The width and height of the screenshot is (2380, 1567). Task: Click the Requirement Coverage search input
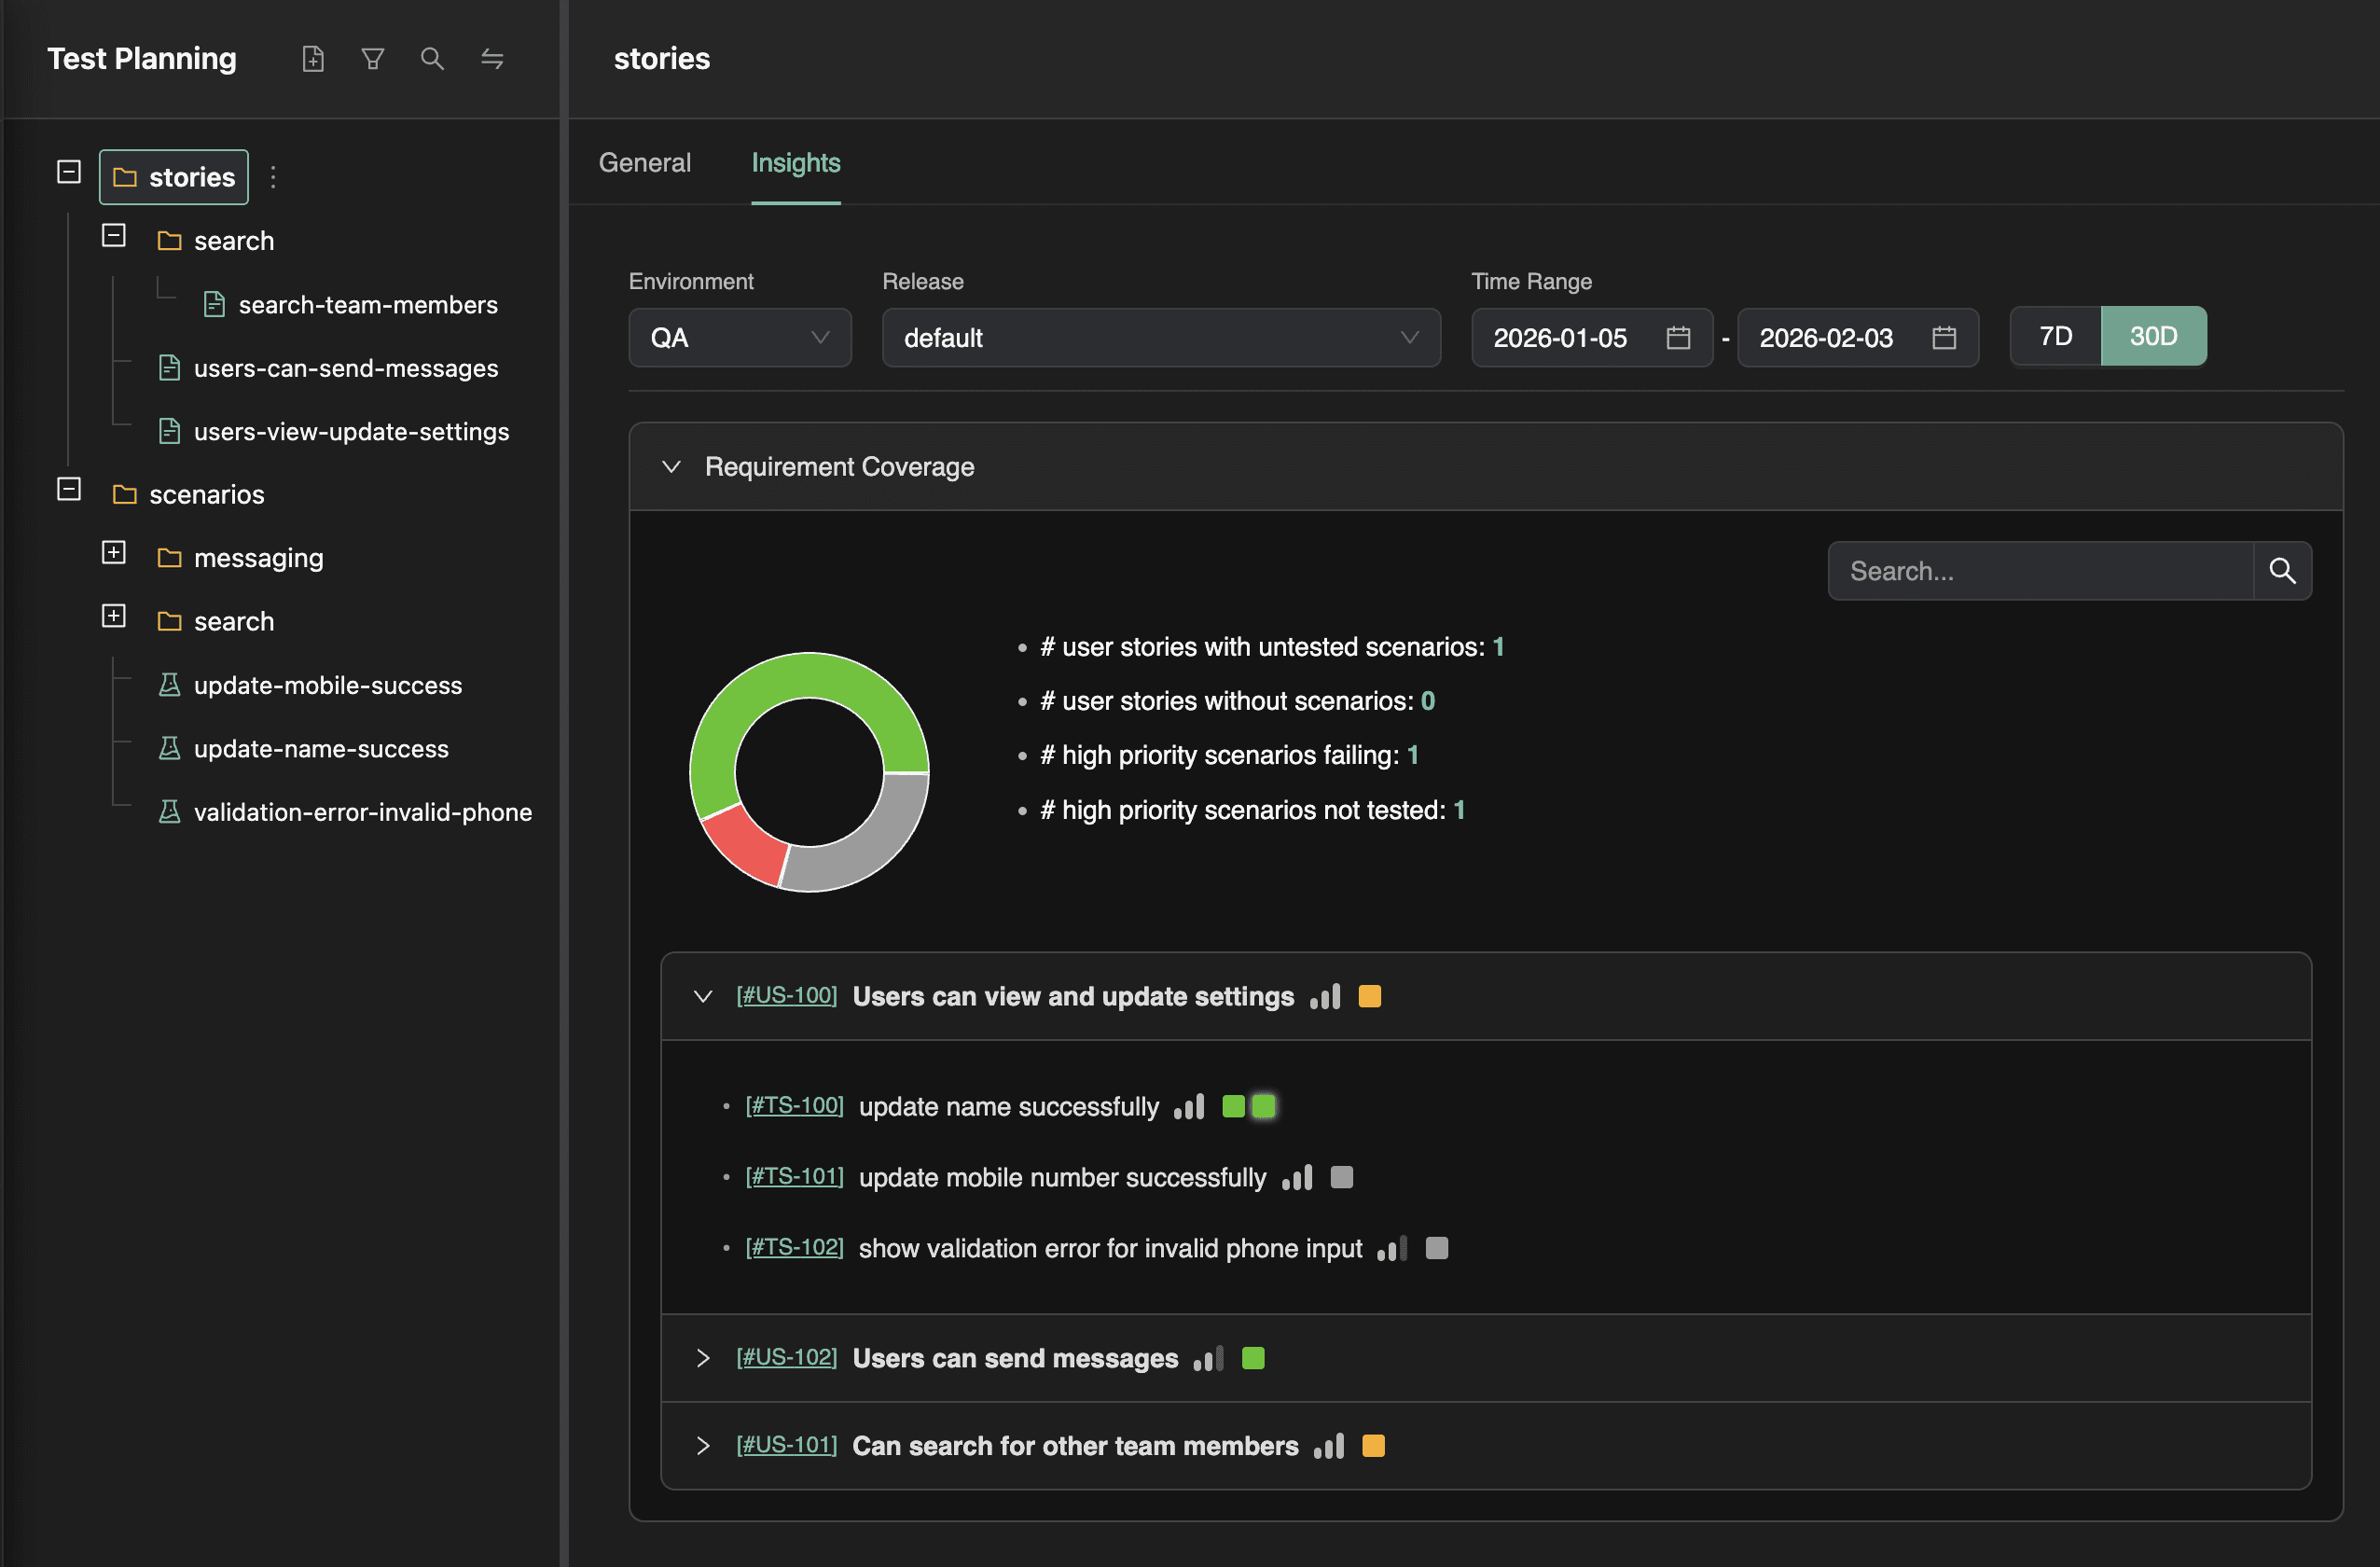(2040, 571)
